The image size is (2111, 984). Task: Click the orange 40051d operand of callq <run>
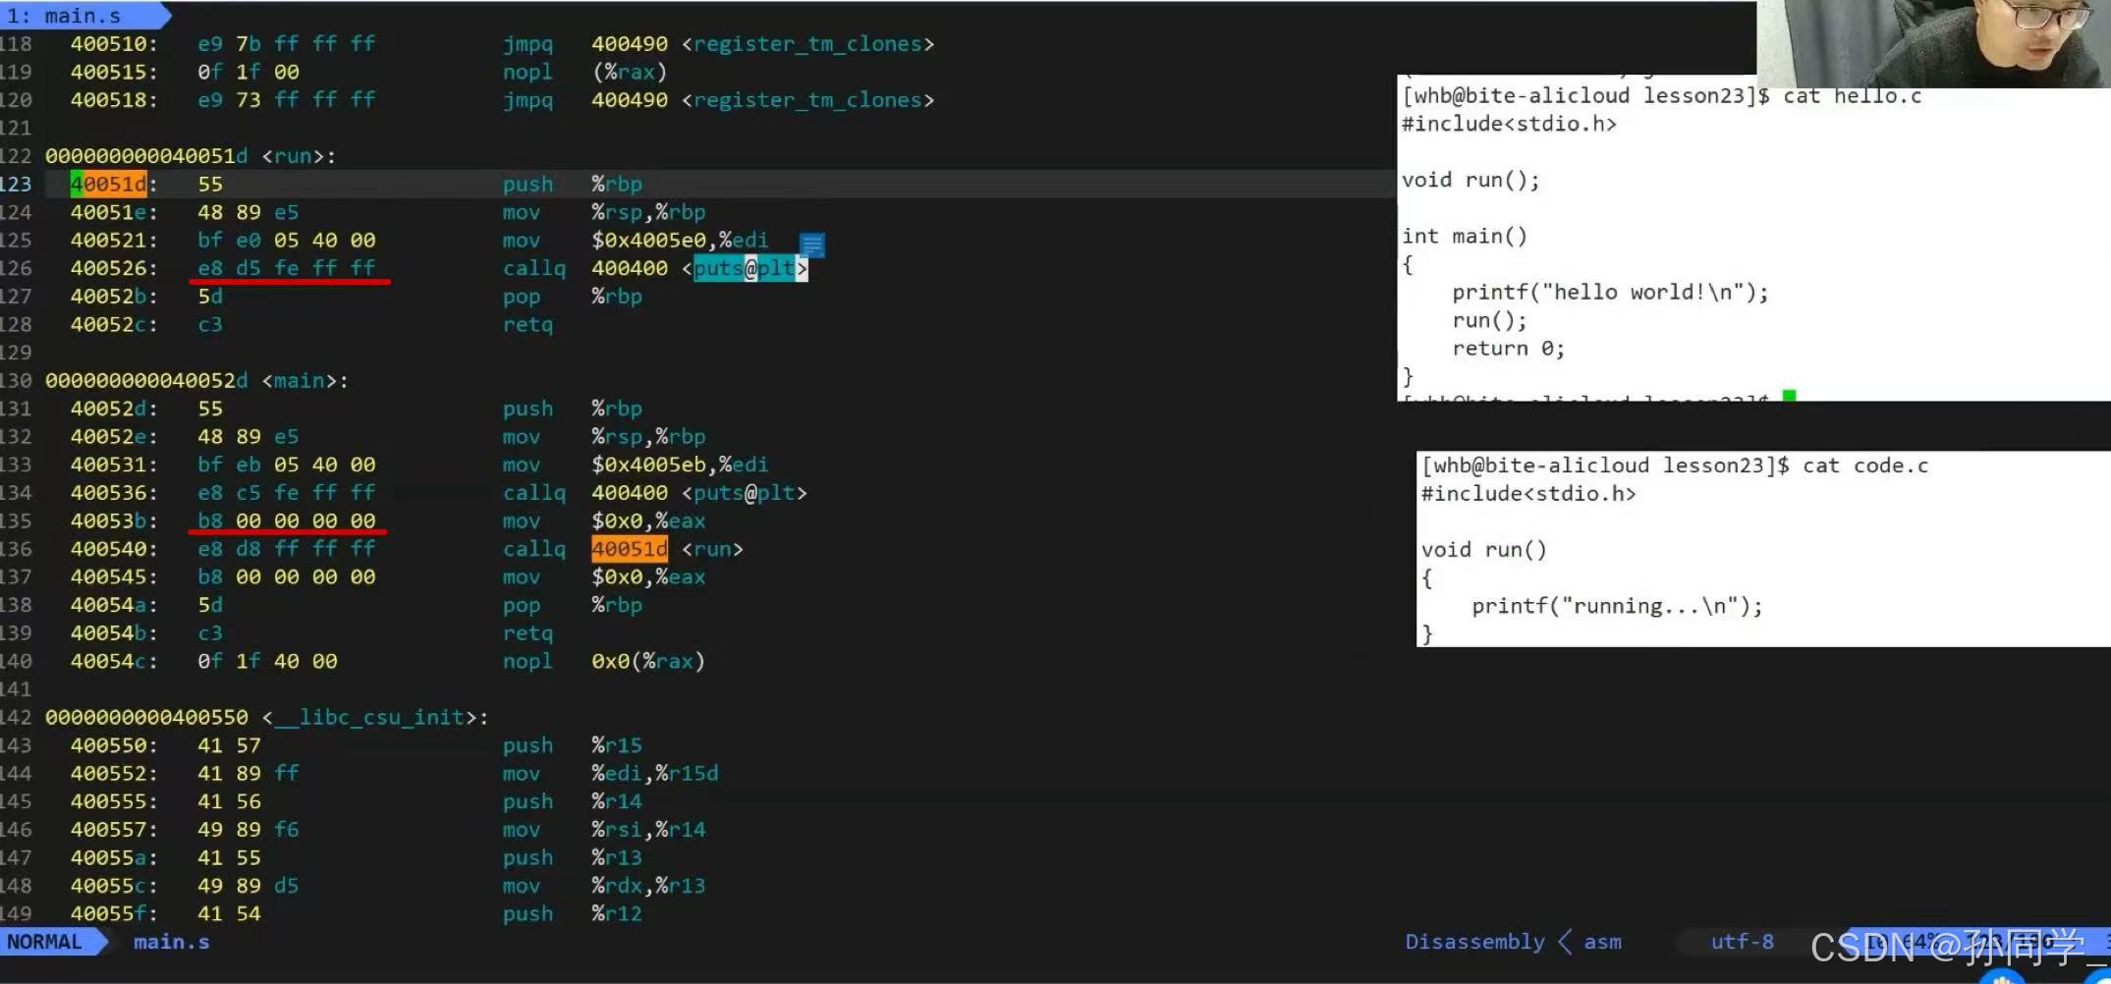629,549
